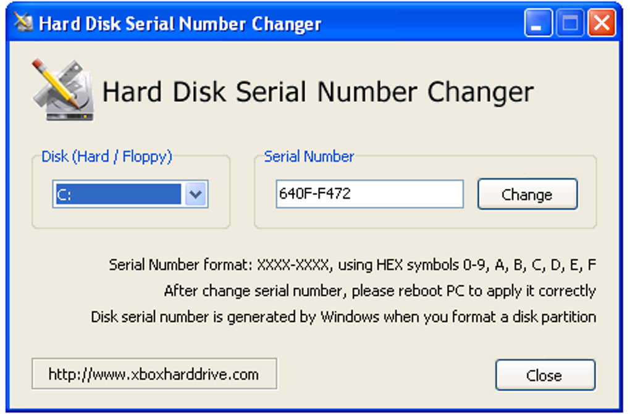Expand the disk drive dropdown arrow
The image size is (630, 414).
[195, 194]
